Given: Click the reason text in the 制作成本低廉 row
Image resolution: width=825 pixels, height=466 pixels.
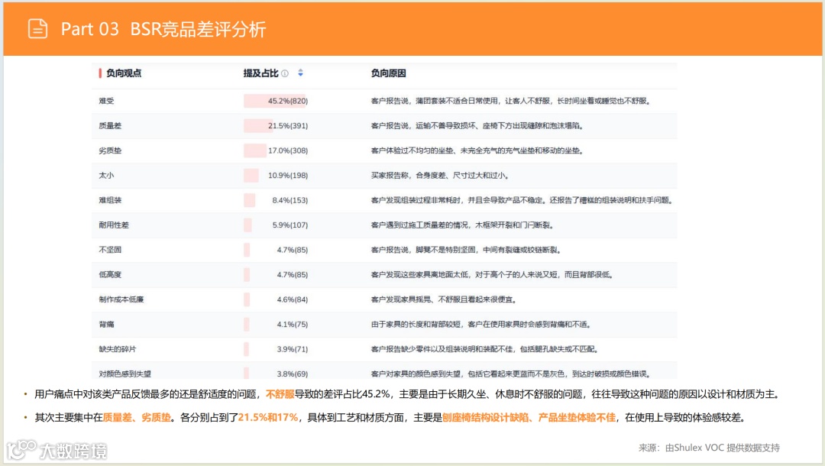Looking at the screenshot, I should (445, 299).
